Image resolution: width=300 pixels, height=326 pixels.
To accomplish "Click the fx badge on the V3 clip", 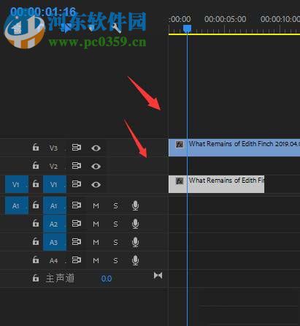I will tap(180, 145).
